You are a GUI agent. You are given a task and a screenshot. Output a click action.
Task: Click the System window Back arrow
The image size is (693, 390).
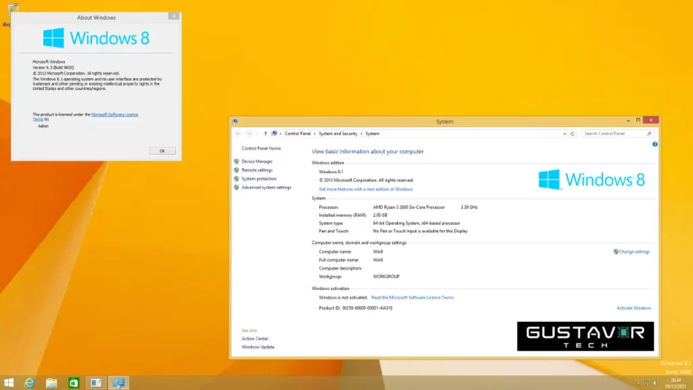coord(239,133)
